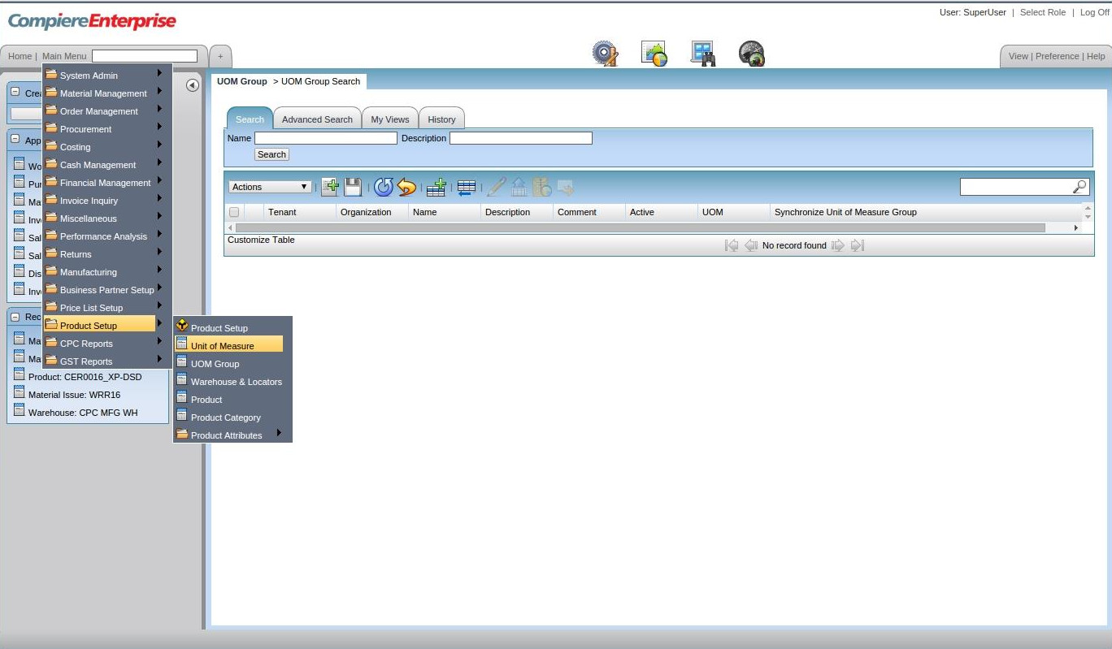Image resolution: width=1112 pixels, height=649 pixels.
Task: Open a new tab with plus button
Action: click(220, 56)
